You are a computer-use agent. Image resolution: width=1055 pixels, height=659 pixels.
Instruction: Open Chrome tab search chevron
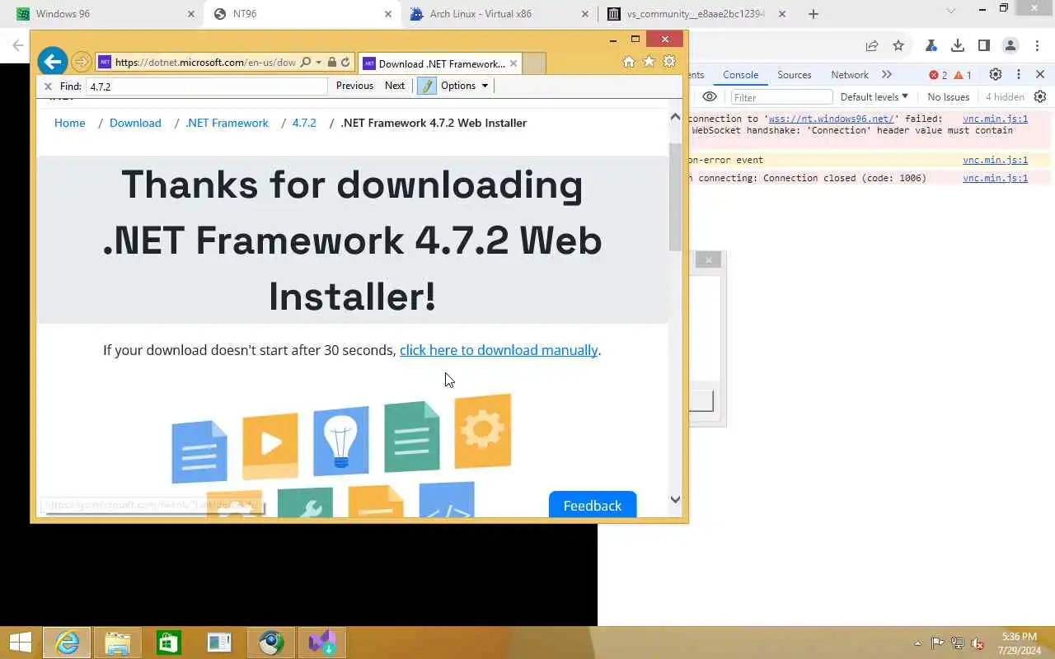951,11
